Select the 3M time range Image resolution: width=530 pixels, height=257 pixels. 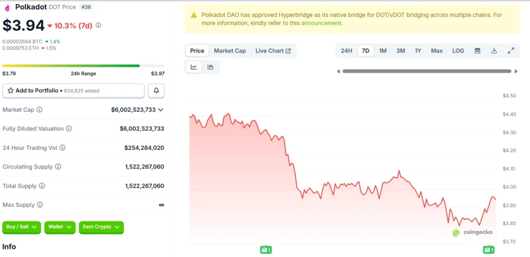tap(401, 51)
